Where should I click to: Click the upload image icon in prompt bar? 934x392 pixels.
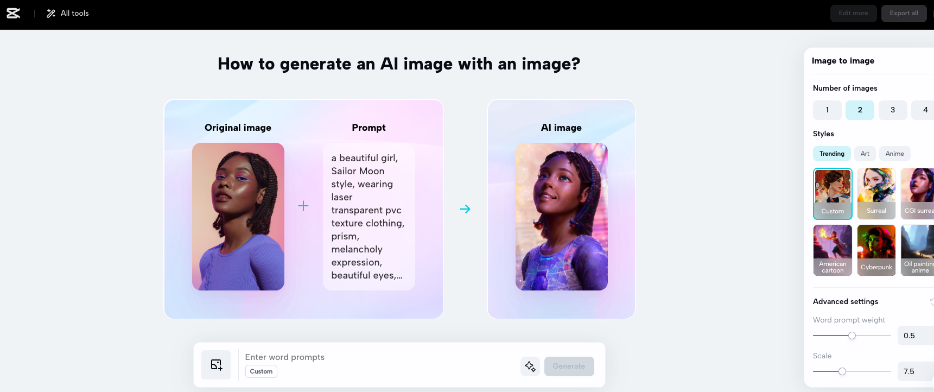(216, 365)
